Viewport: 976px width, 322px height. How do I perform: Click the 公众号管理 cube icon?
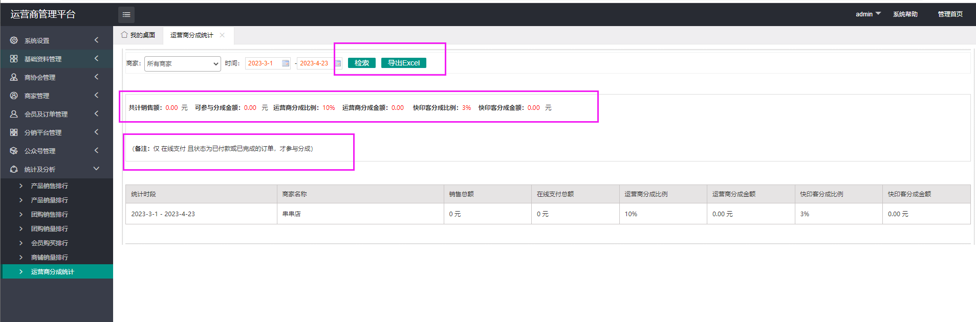point(14,151)
